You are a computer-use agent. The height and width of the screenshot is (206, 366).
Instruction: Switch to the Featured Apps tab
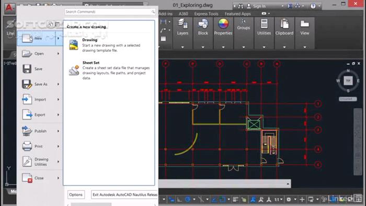(237, 14)
